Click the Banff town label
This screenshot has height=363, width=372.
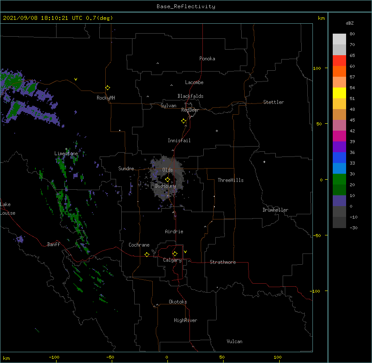tap(54, 244)
